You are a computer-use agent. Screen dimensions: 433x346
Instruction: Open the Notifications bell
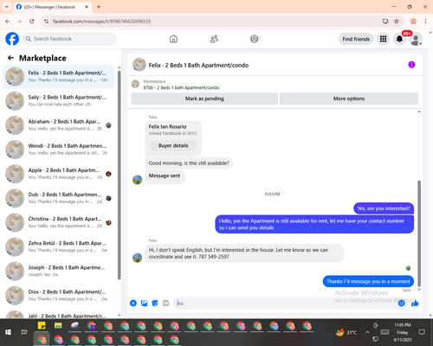399,39
